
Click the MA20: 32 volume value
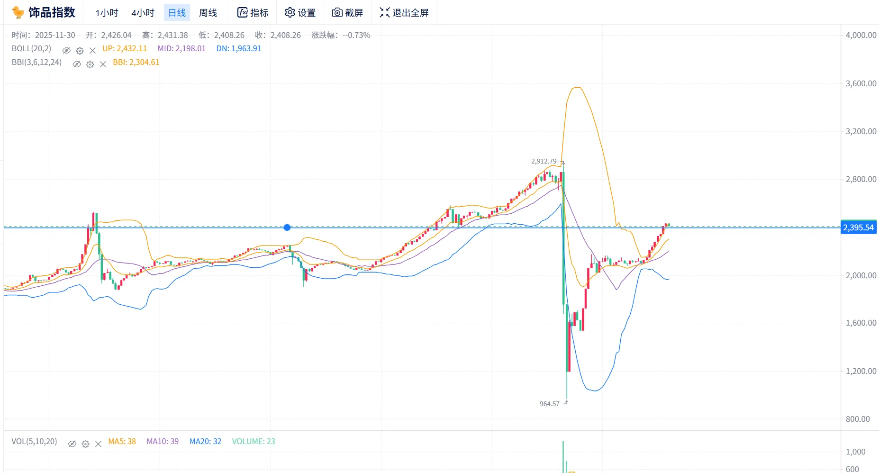(x=205, y=441)
